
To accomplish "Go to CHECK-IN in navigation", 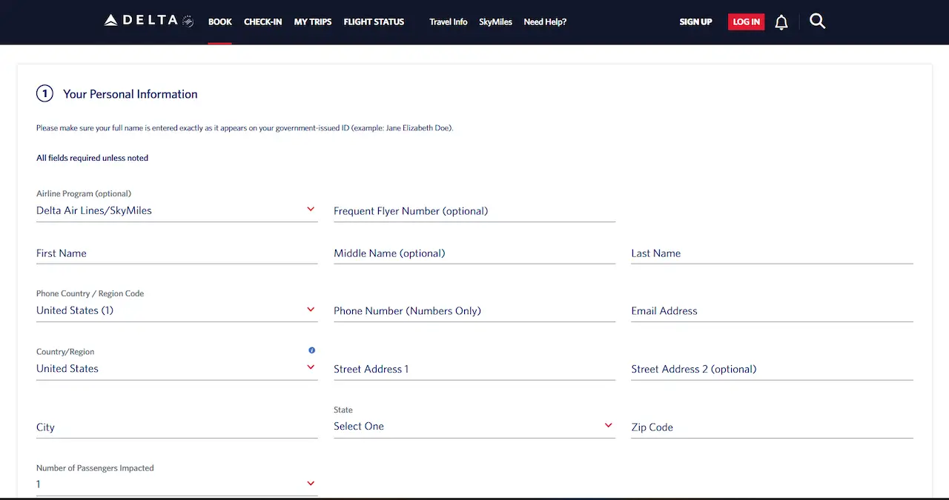I will click(262, 22).
